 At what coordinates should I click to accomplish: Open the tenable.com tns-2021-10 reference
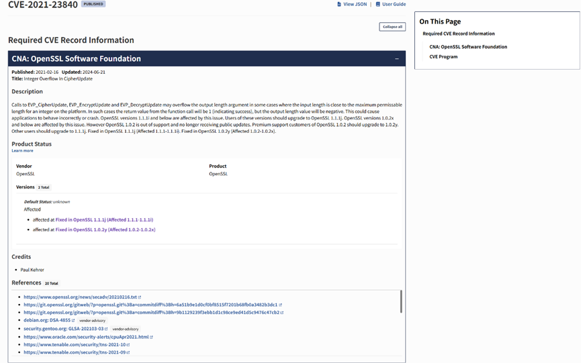[75, 345]
